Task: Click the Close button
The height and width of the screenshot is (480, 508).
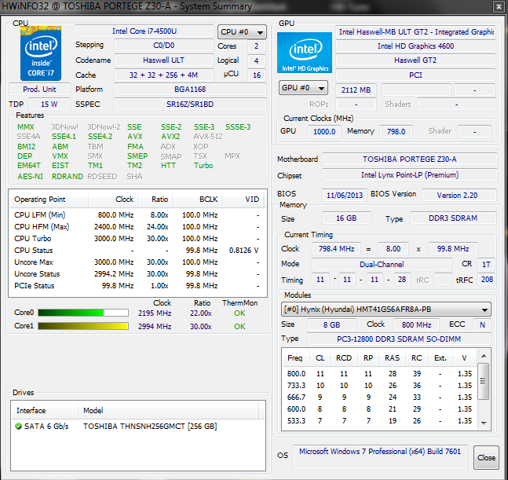Action: pos(486,457)
